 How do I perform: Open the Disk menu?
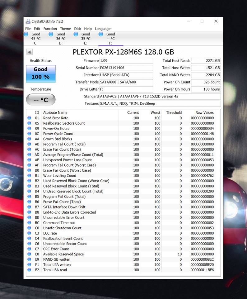(77, 29)
